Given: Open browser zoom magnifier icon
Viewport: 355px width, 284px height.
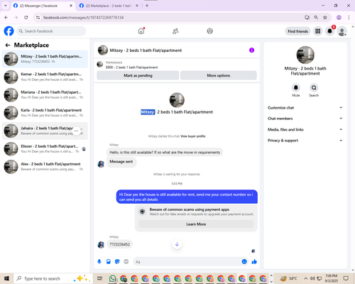Looking at the screenshot, I should (316, 18).
